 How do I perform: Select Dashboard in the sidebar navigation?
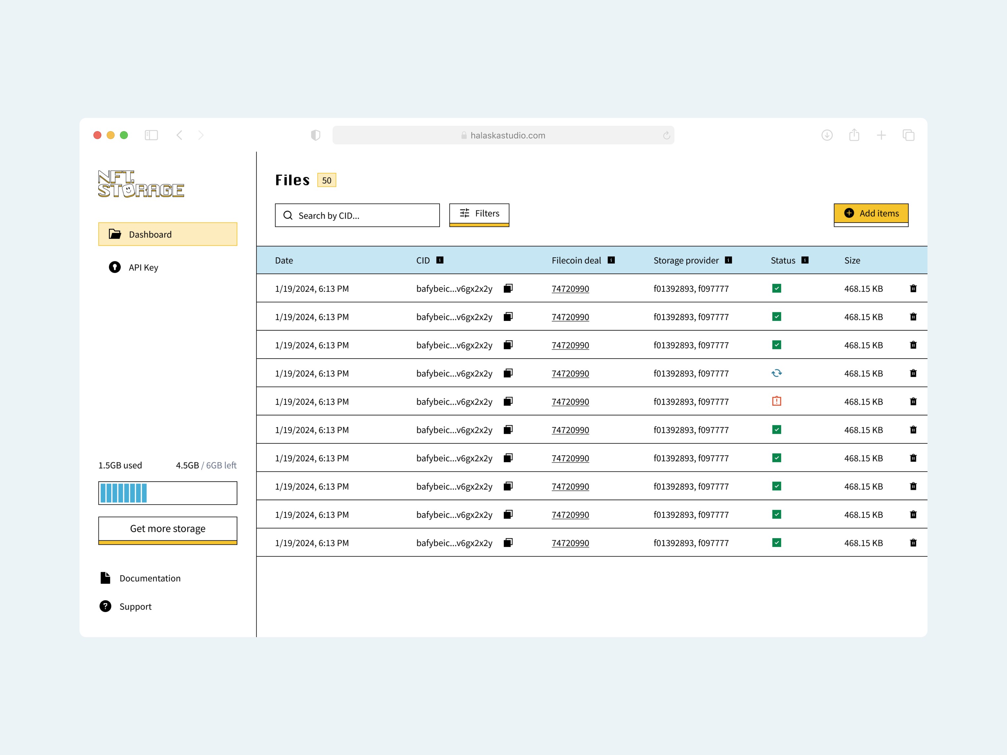click(x=168, y=234)
